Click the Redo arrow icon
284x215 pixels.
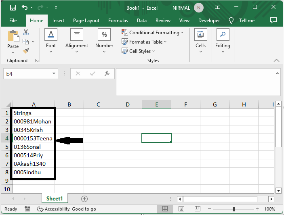(x=40, y=7)
